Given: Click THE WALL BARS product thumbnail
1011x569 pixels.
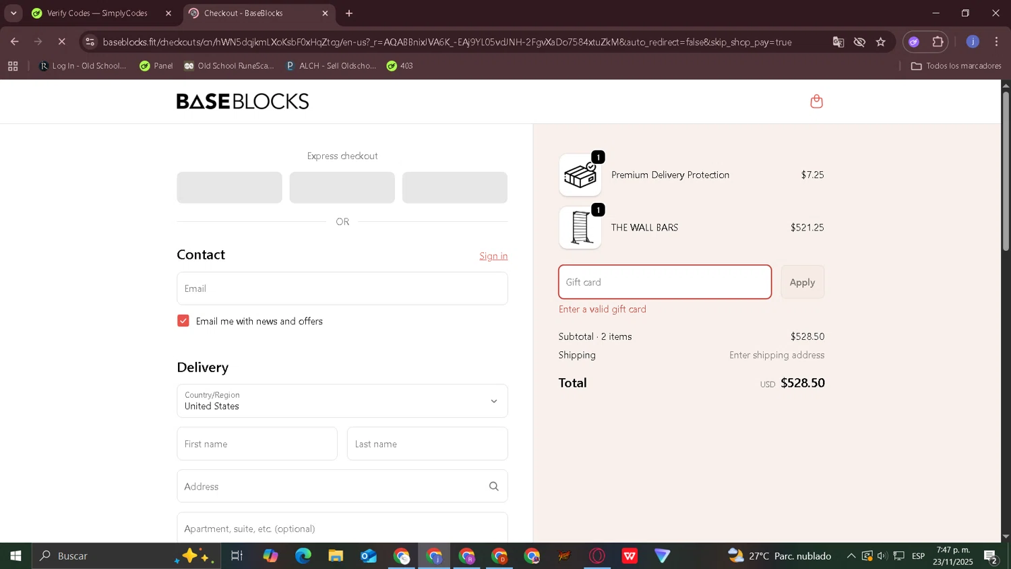Looking at the screenshot, I should 580,228.
